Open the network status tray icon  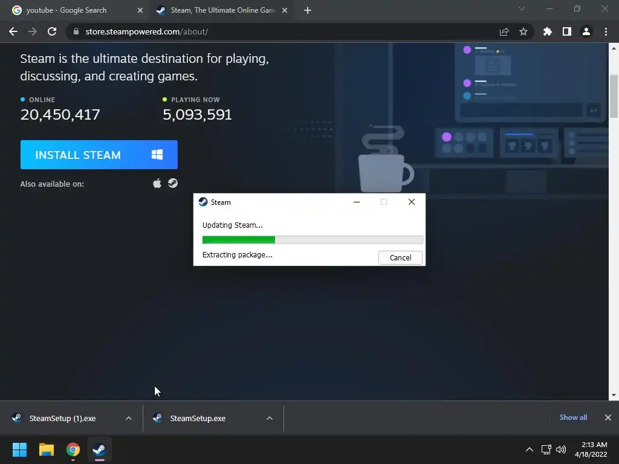click(x=546, y=449)
